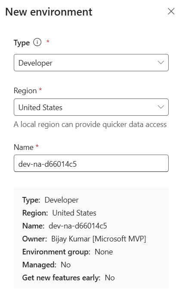Select the Owner Bijay Kumar summary line
Image resolution: width=182 pixels, height=295 pixels.
tap(84, 239)
